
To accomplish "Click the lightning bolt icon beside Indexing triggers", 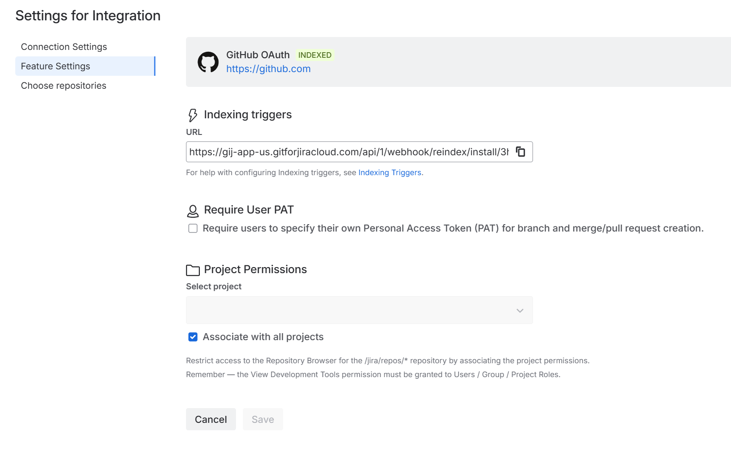I will pos(193,115).
